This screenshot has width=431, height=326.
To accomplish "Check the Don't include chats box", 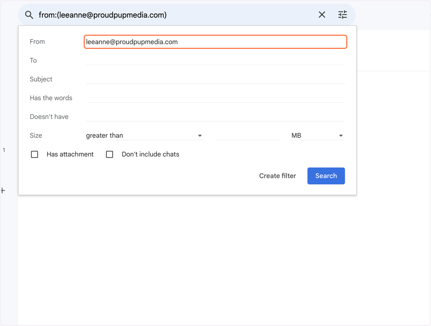I will [x=110, y=154].
